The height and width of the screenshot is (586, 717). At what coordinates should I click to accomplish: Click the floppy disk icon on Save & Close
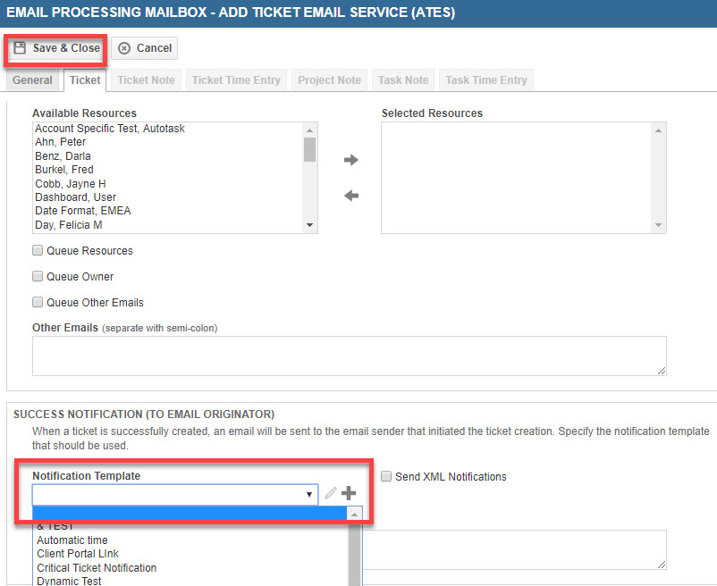20,48
